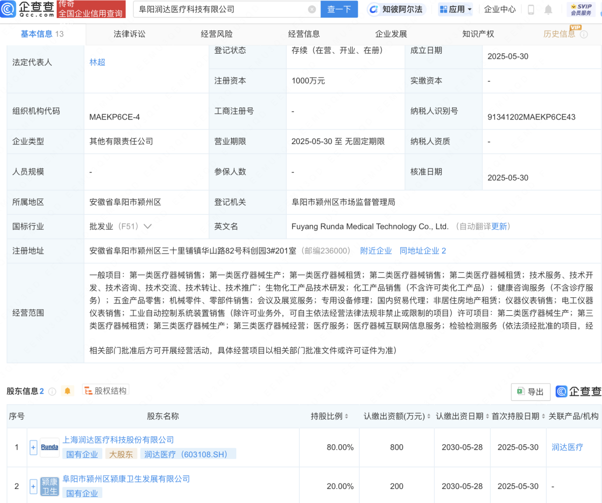The image size is (602, 503).
Task: Switch to the 历史信息 VIP tab
Action: 559,34
